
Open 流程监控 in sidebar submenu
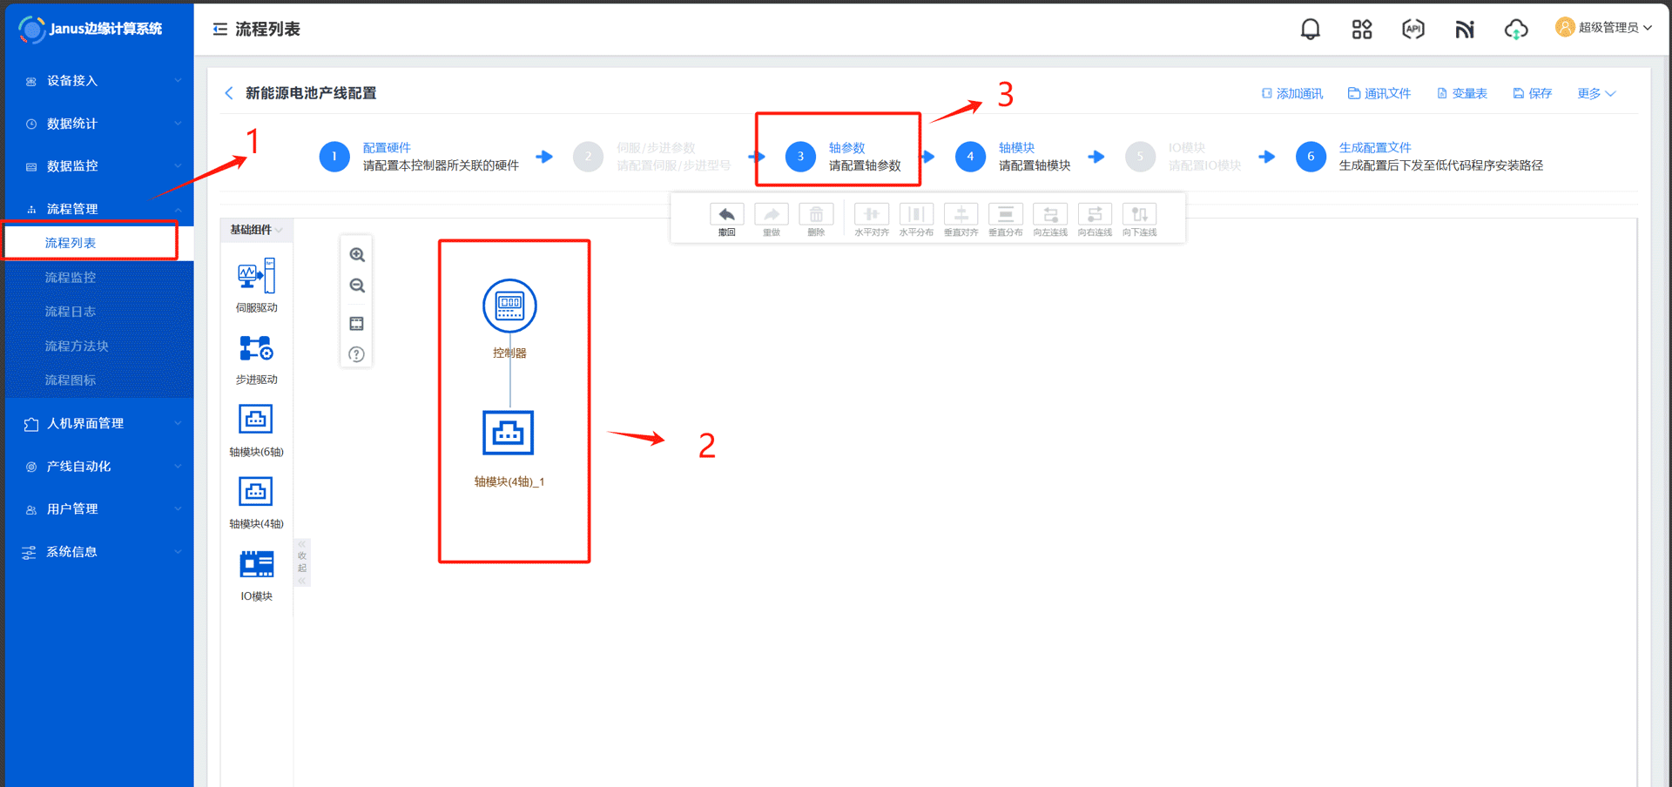tap(71, 278)
